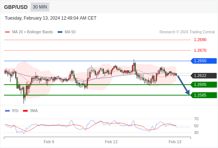
Task: Click the RSI 70 level label
Action: click(x=196, y=119)
